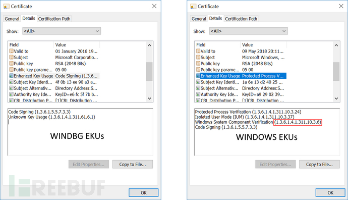Click Valid to icon in right certificate window
The width and height of the screenshot is (348, 200).
pos(198,51)
